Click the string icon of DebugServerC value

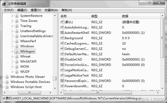click(x=62, y=49)
